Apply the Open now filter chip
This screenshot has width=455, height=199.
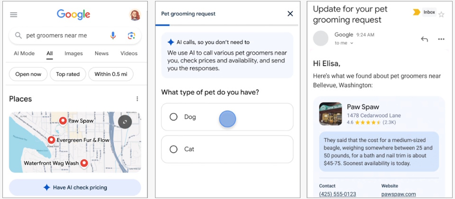[x=28, y=74]
